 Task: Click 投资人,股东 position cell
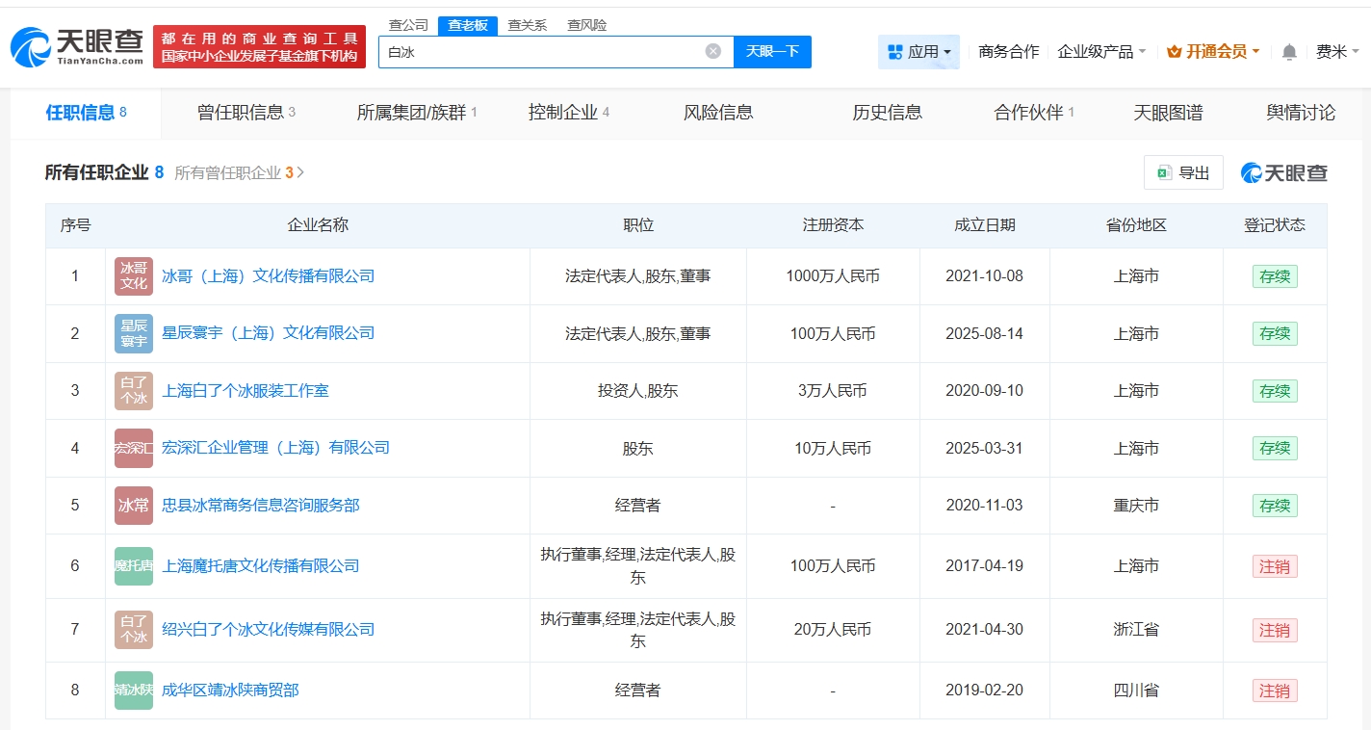point(637,391)
